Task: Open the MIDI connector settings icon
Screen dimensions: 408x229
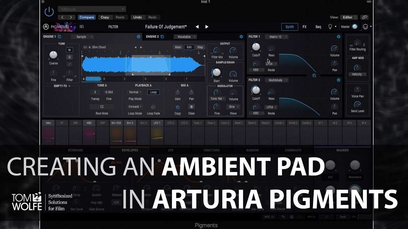Action: tap(365, 27)
